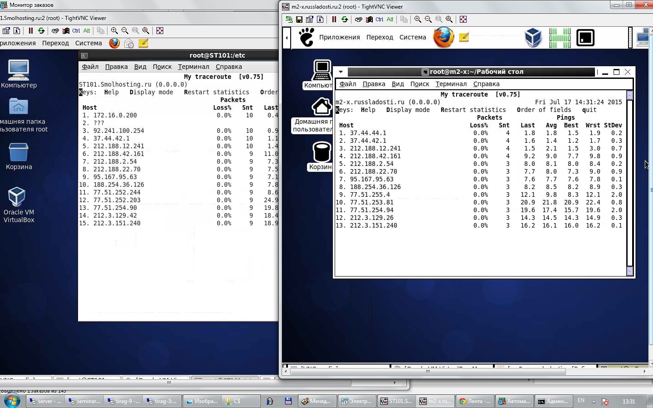Open the Админ... console taskbar button
653x408 pixels.
point(553,401)
